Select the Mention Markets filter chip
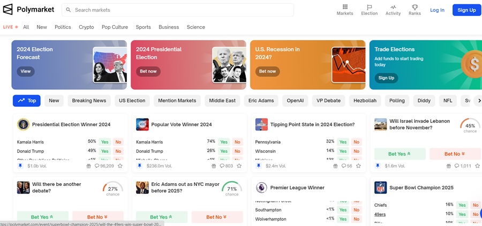 [177, 100]
